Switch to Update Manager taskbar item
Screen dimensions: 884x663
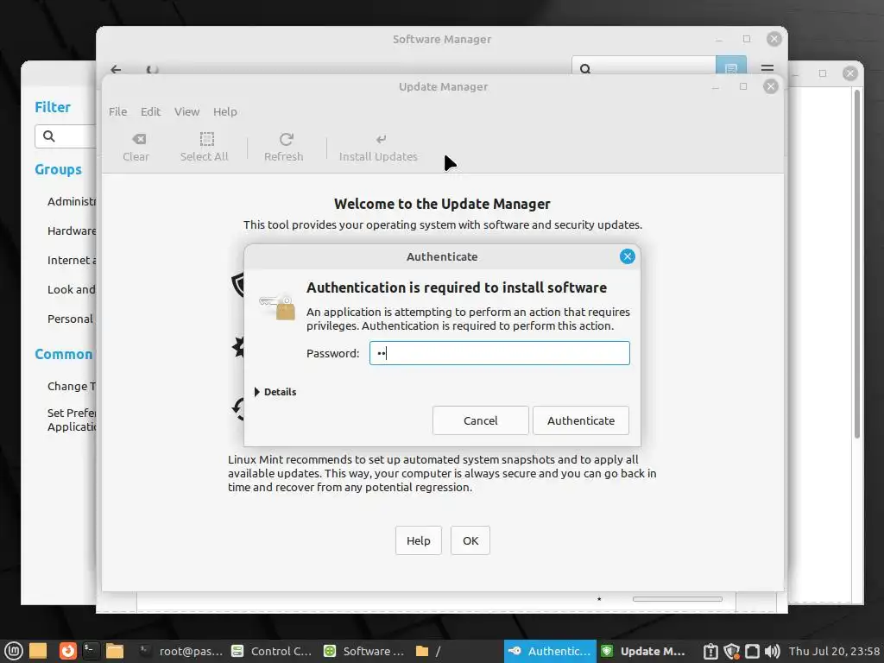[x=642, y=651]
